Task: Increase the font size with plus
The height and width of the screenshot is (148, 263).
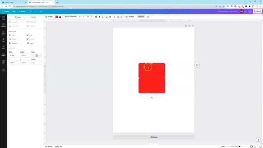Action: [92, 17]
